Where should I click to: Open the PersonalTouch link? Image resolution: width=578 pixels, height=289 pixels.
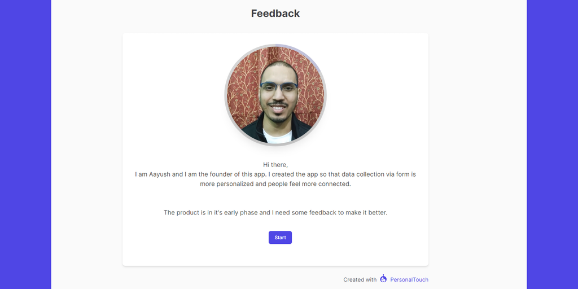(409, 279)
